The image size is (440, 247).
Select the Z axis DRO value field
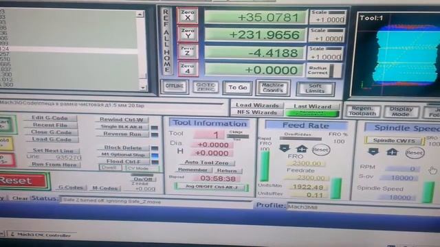pyautogui.click(x=254, y=53)
